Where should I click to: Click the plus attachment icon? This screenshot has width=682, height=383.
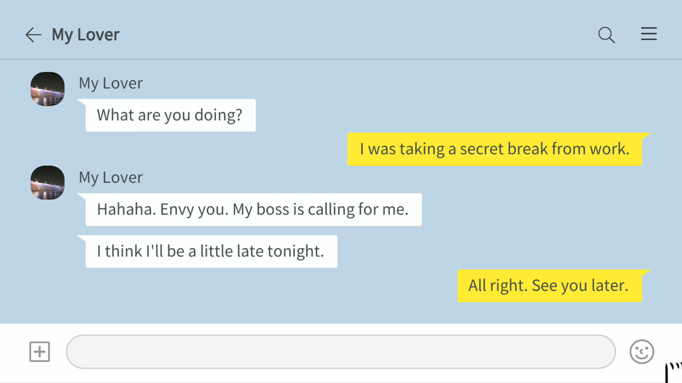coord(39,352)
